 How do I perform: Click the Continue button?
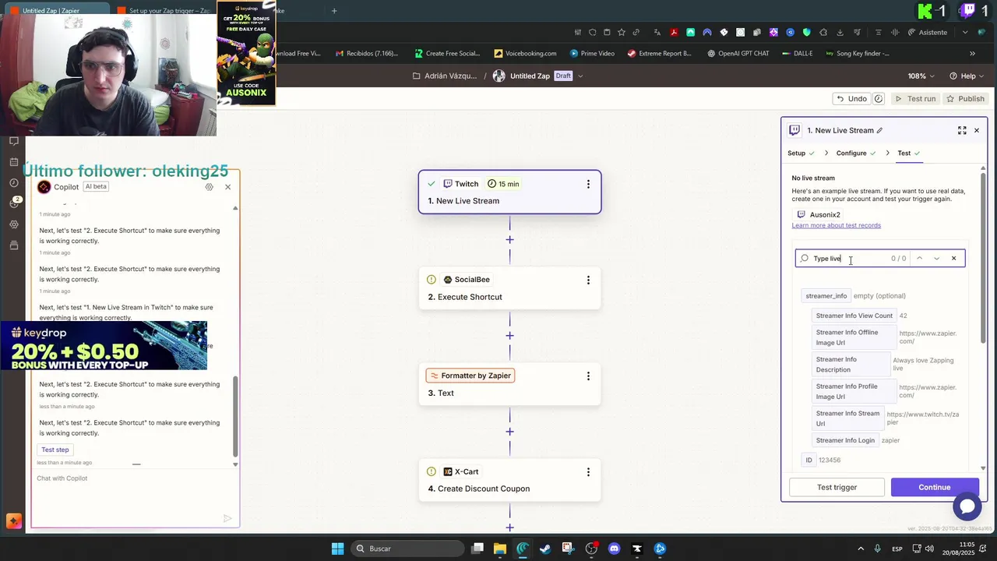point(935,487)
